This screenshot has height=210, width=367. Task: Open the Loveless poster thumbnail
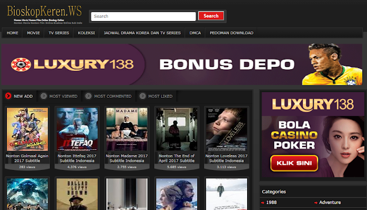pos(227,129)
